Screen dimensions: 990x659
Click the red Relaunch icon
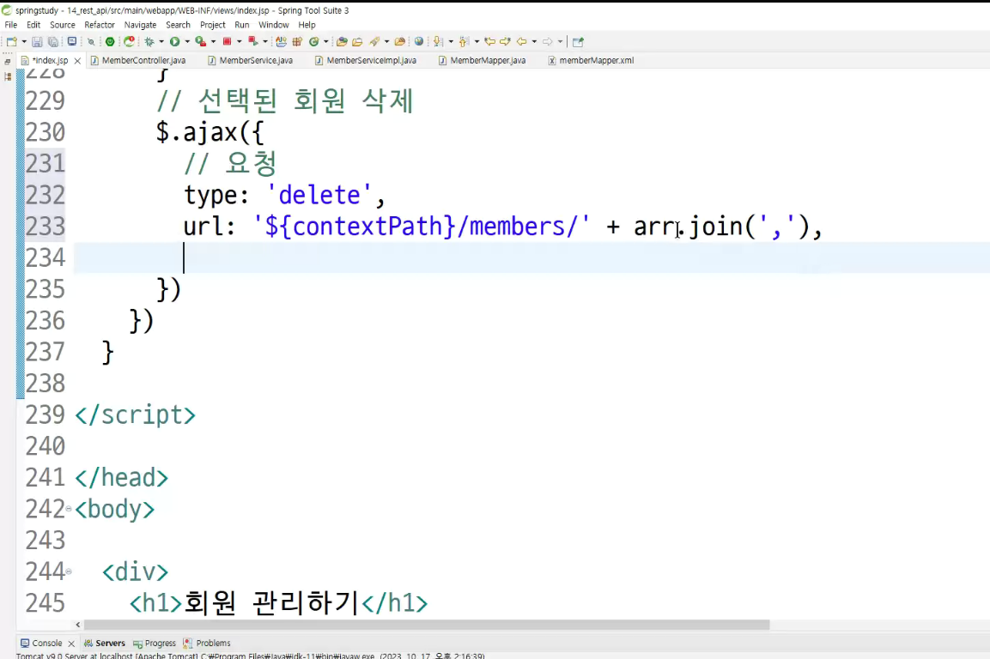253,42
